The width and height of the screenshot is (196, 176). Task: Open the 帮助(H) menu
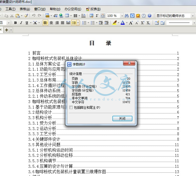tap(55, 9)
